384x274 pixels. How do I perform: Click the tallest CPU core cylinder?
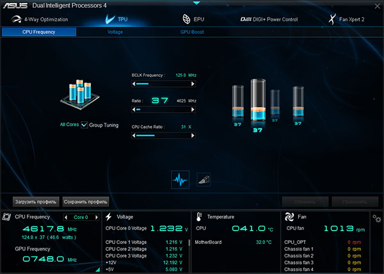click(x=258, y=100)
